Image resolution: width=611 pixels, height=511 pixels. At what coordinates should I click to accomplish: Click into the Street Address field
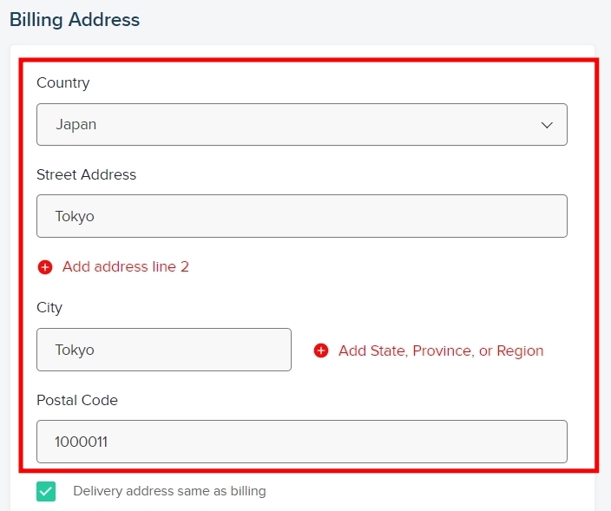(302, 216)
